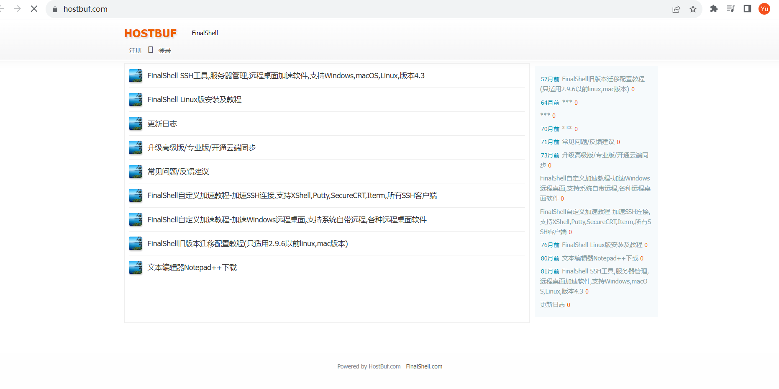Open 加速SSH连接 tutorial in main list
The width and height of the screenshot is (779, 389).
tap(292, 196)
